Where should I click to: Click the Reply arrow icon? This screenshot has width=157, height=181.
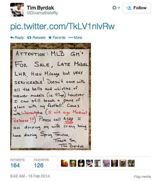pyautogui.click(x=12, y=37)
